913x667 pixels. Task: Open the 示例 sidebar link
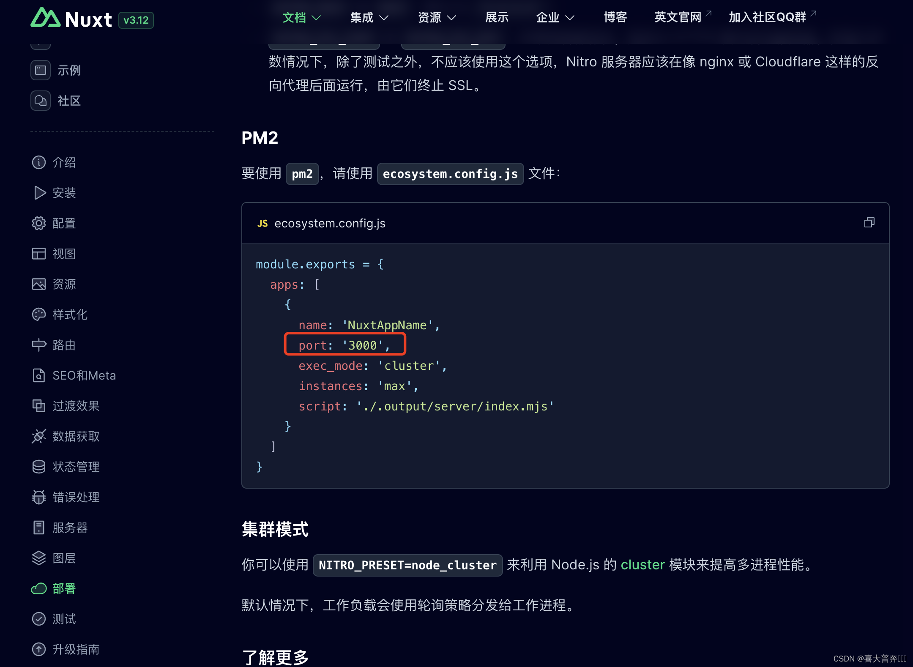coord(69,70)
